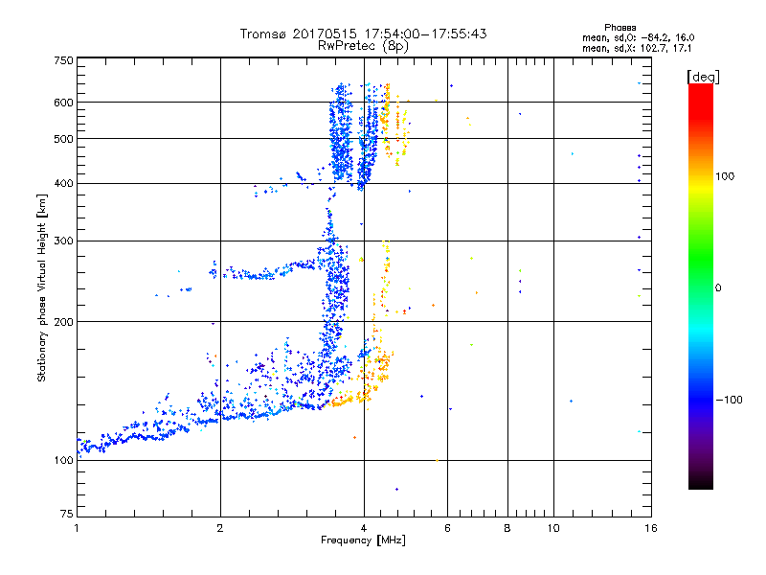Click the x-axis '10' tick label
Image resolution: width=766 pixels, height=575 pixels.
pos(553,528)
